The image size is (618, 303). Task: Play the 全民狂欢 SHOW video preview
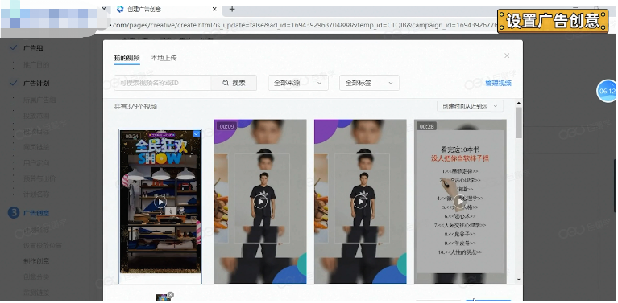(160, 202)
